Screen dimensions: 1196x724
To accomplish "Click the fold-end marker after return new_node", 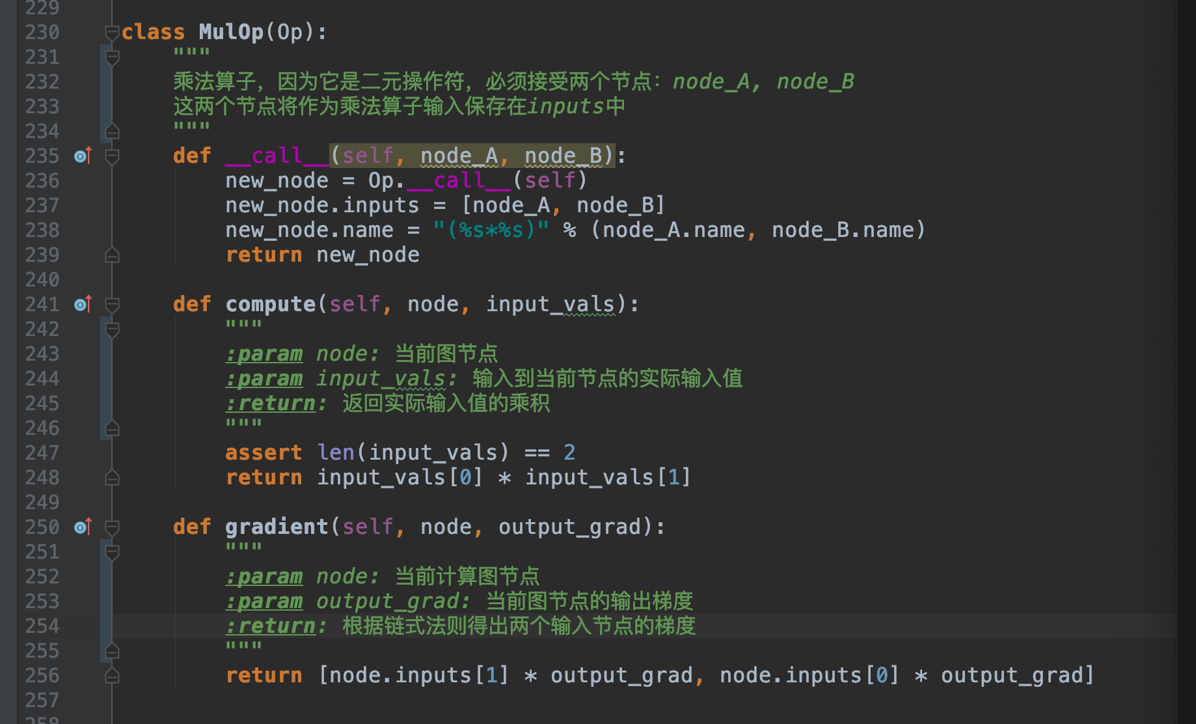I will pos(112,255).
